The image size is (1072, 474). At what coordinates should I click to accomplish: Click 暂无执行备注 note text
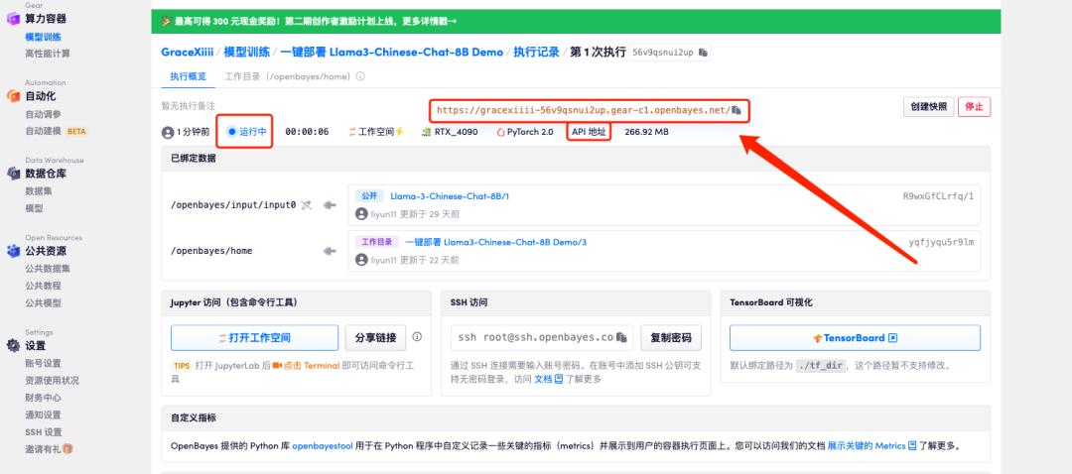(188, 106)
